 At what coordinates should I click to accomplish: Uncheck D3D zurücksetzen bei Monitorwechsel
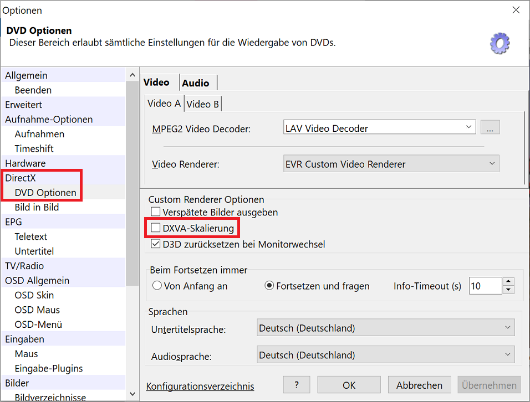[156, 244]
